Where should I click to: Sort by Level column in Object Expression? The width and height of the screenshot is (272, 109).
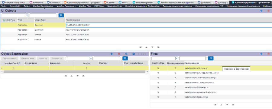click(x=86, y=63)
